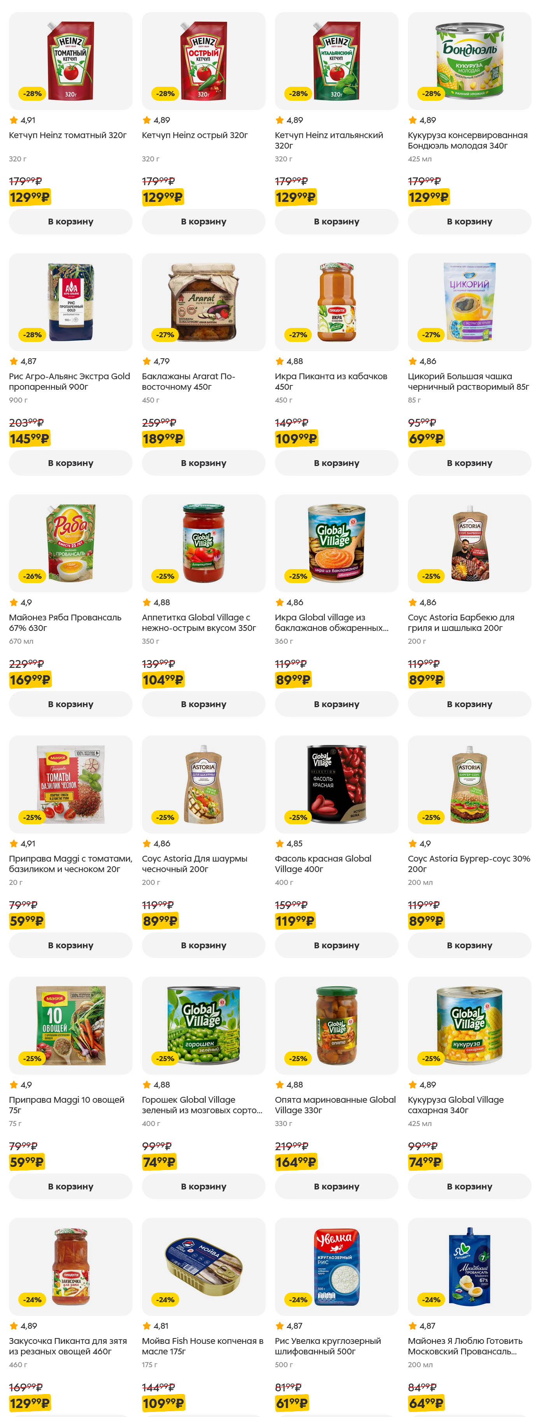Click the -24% badge on Увелка rice
Viewport: 537px width, 1417px height.
(x=298, y=1299)
